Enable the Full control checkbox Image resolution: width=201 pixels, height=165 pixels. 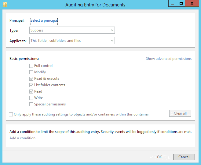pos(31,66)
